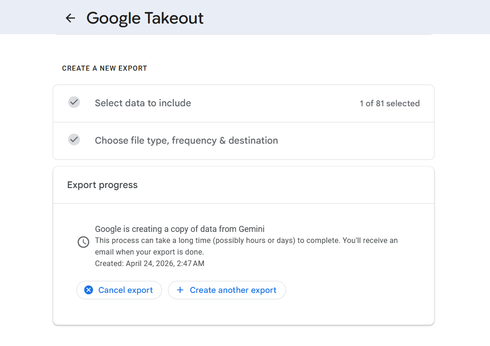Expand Choose file type, frequency & destination

click(x=186, y=140)
